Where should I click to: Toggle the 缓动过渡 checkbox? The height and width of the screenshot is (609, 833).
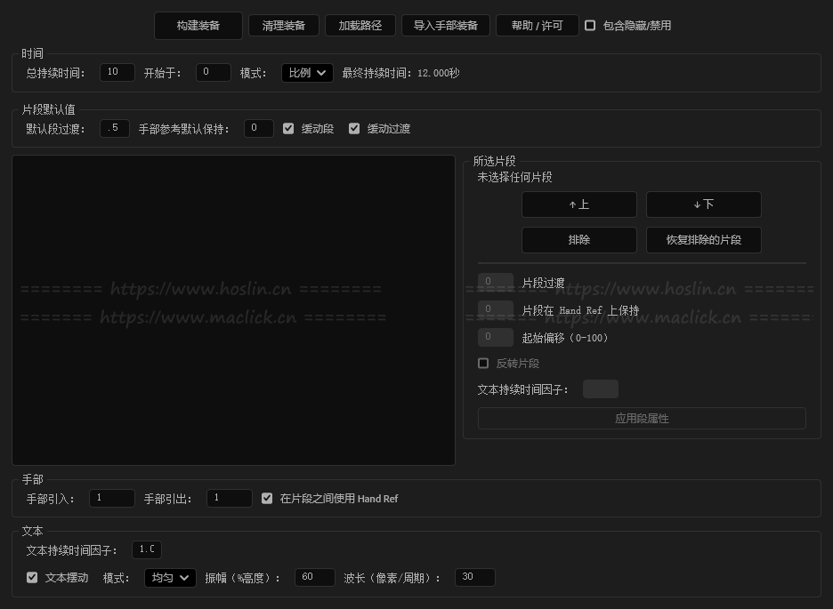(x=354, y=128)
